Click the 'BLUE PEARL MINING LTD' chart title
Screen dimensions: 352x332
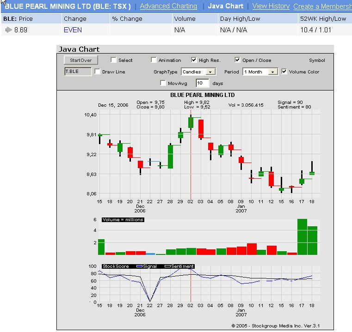[x=202, y=95]
